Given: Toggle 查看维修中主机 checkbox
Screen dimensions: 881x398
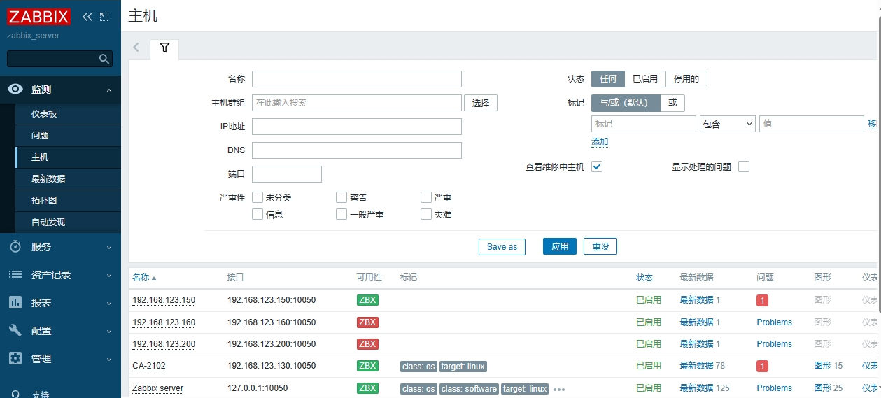Looking at the screenshot, I should coord(597,166).
